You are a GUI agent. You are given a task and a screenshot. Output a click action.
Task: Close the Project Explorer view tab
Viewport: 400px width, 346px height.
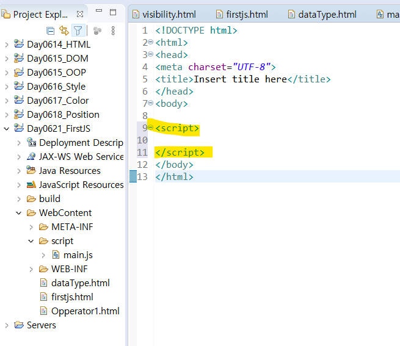[80, 14]
